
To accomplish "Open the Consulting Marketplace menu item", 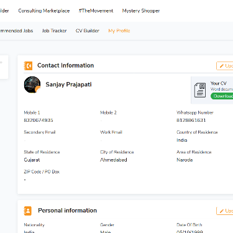I will 44,11.
